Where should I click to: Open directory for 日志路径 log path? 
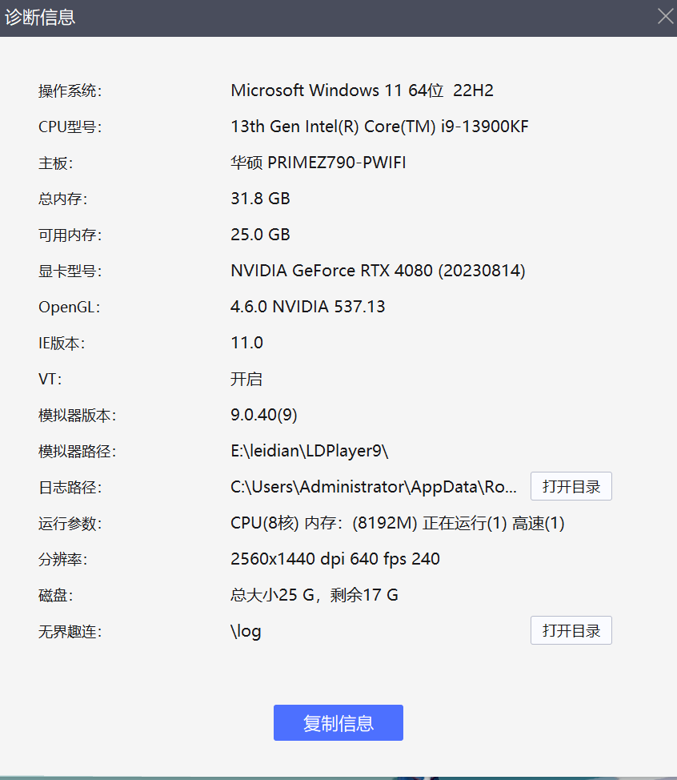click(571, 487)
